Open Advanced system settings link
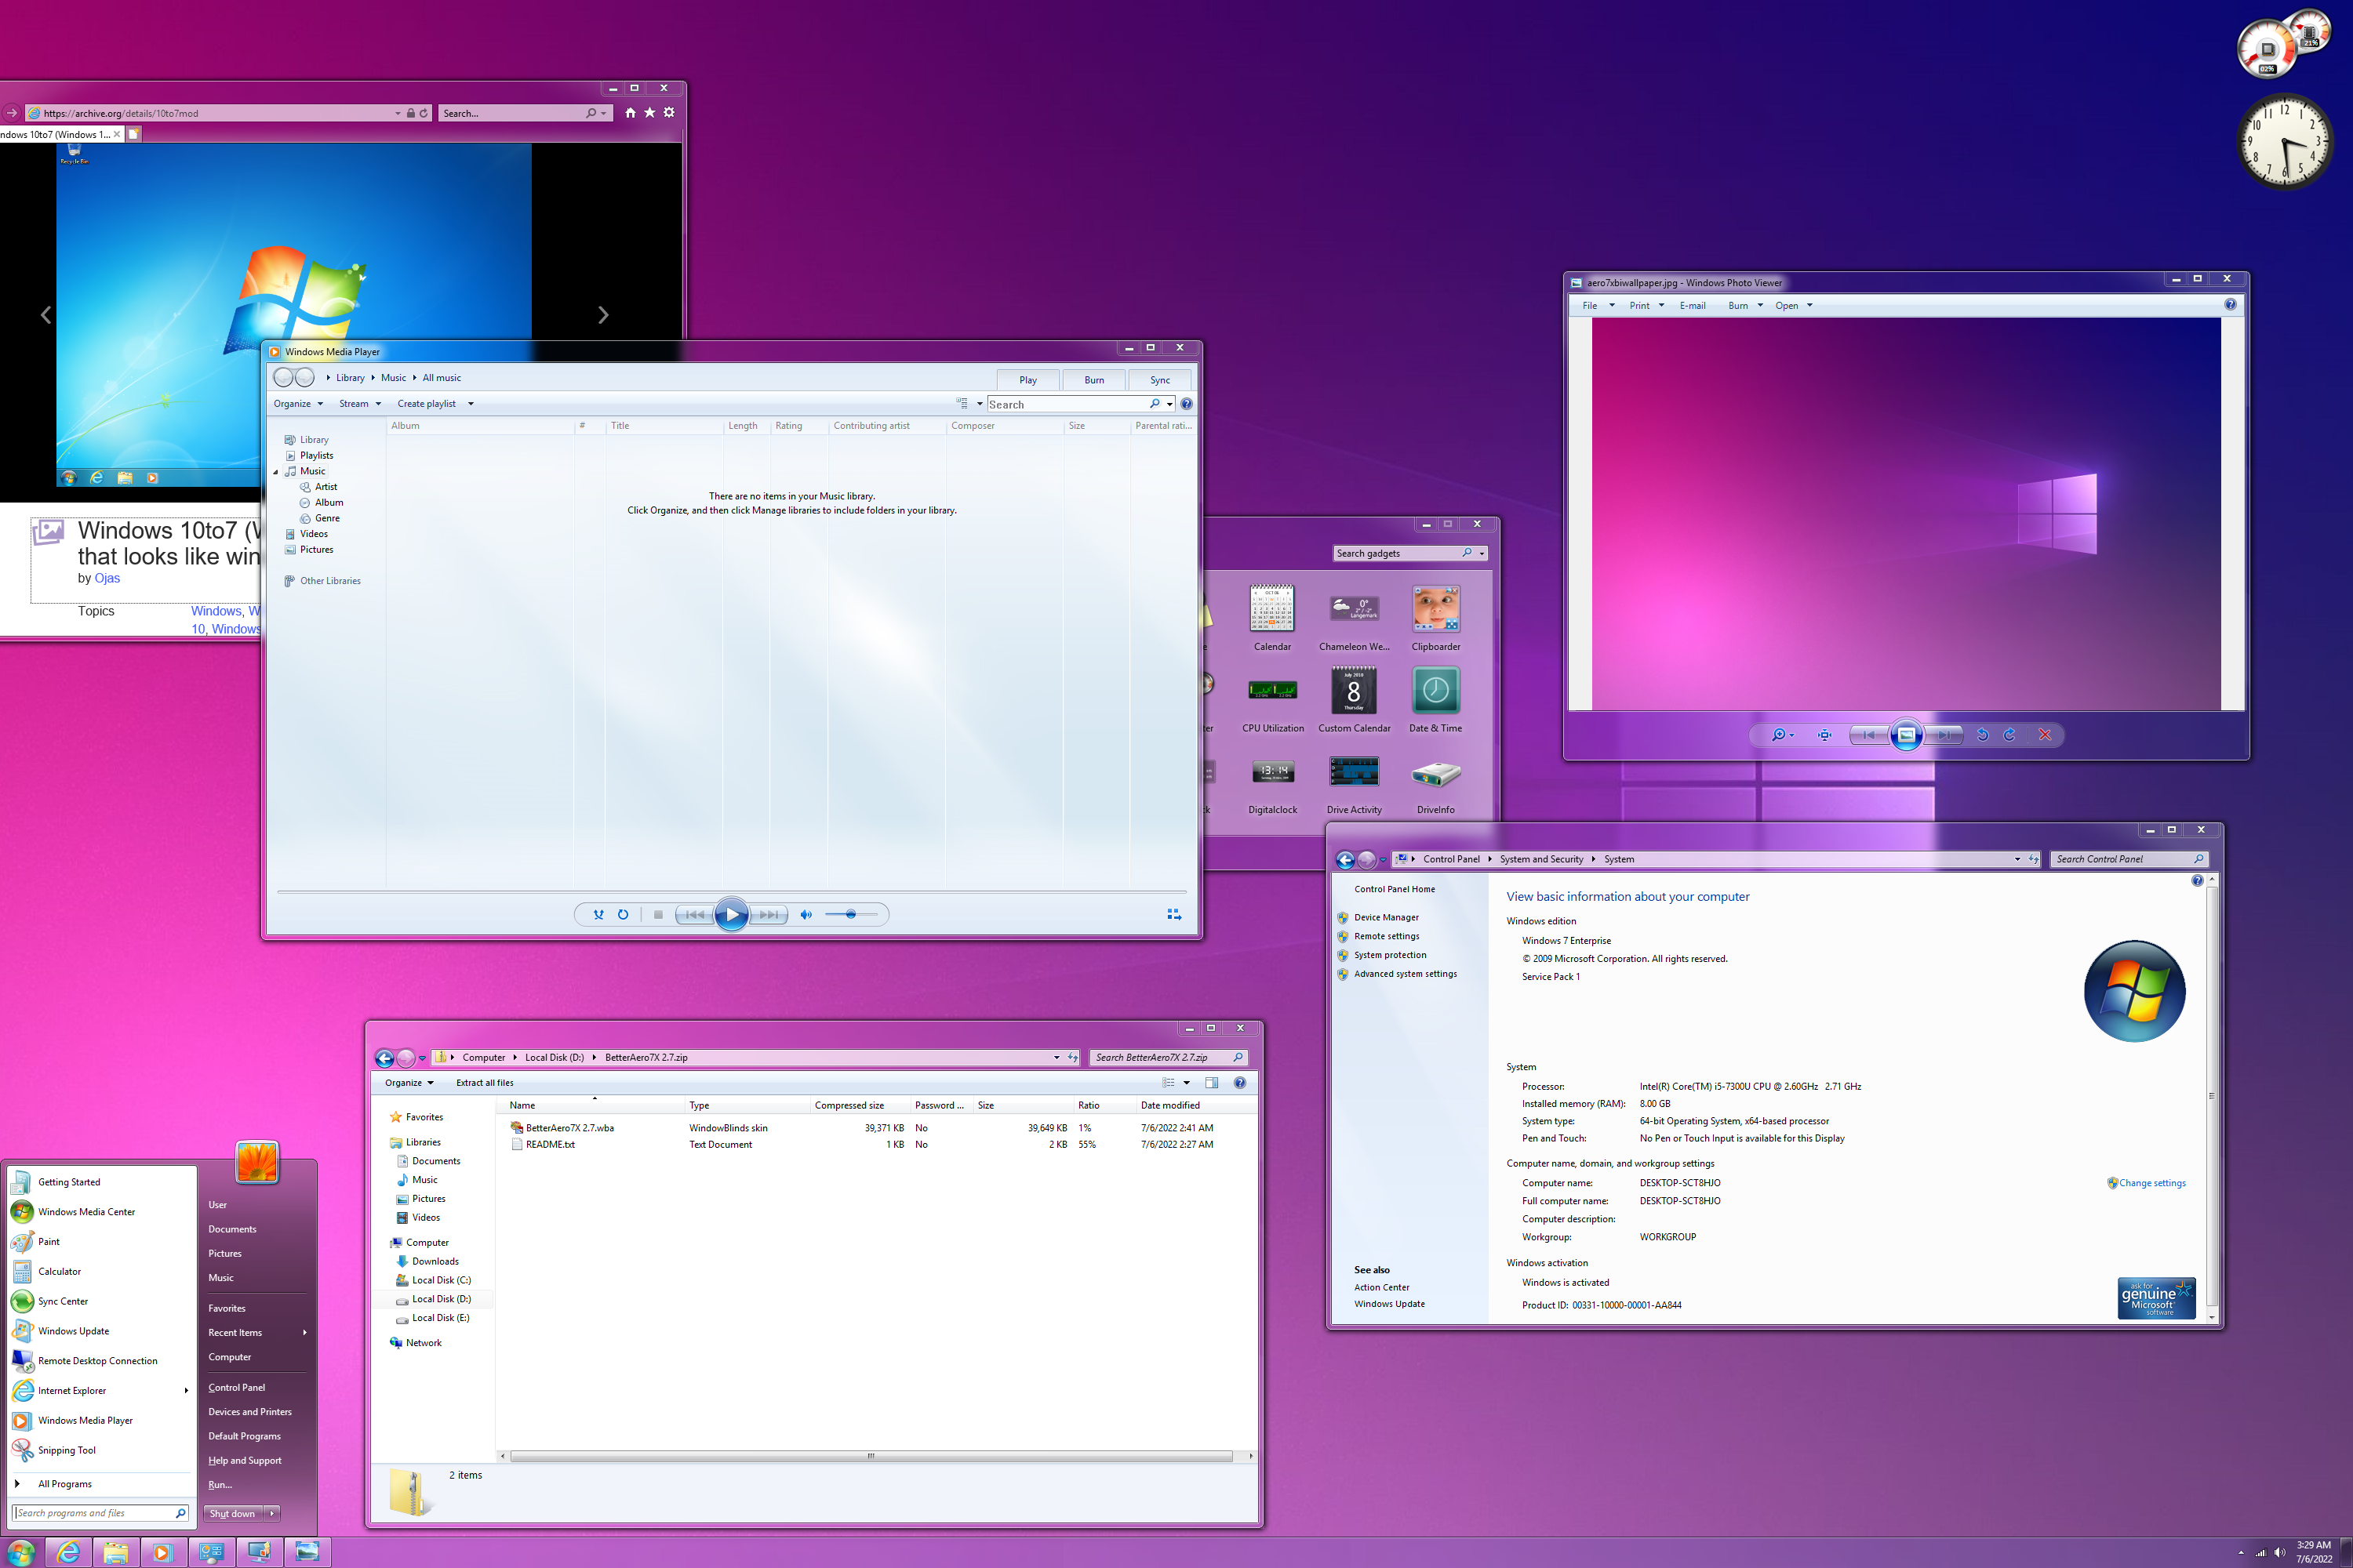 click(x=1405, y=974)
